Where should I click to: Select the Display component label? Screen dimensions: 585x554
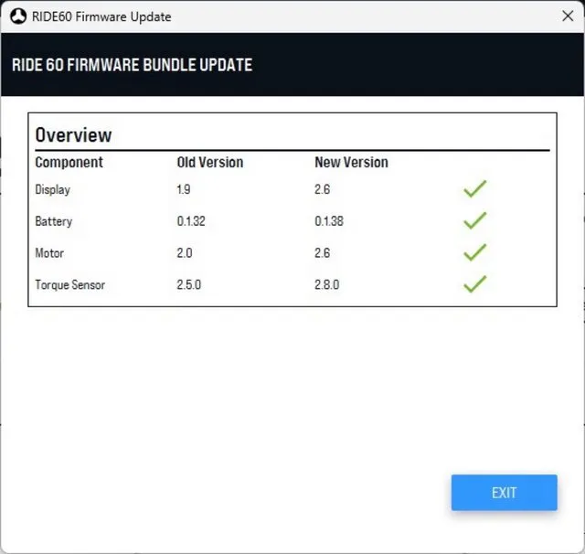click(x=53, y=189)
